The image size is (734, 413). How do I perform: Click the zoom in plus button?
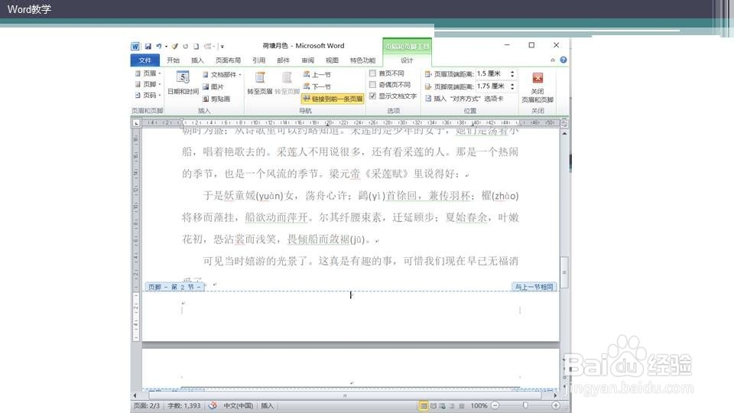point(556,405)
